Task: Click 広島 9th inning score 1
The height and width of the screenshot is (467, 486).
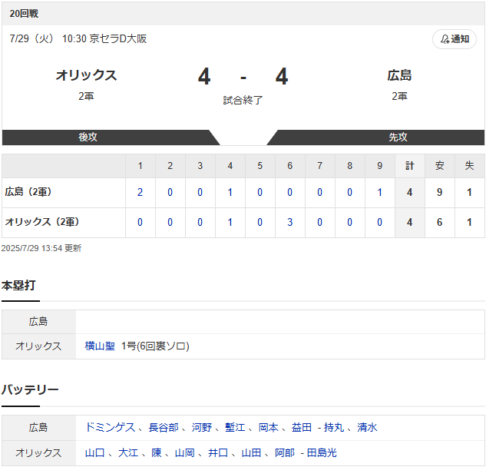Action: (380, 192)
